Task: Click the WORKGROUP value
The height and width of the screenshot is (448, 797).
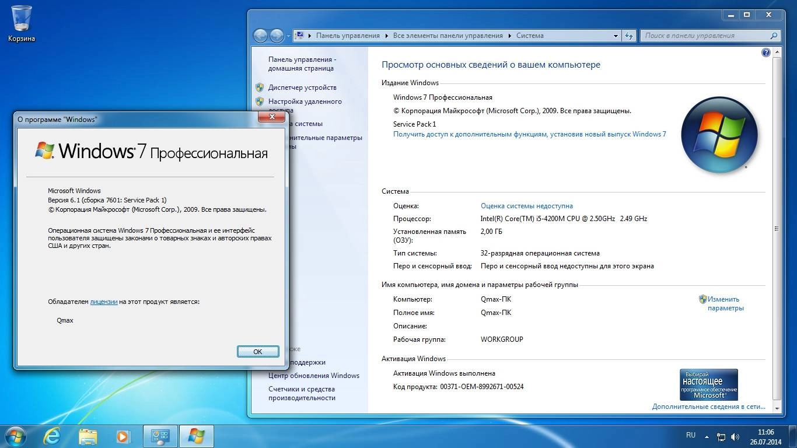Action: pyautogui.click(x=502, y=339)
